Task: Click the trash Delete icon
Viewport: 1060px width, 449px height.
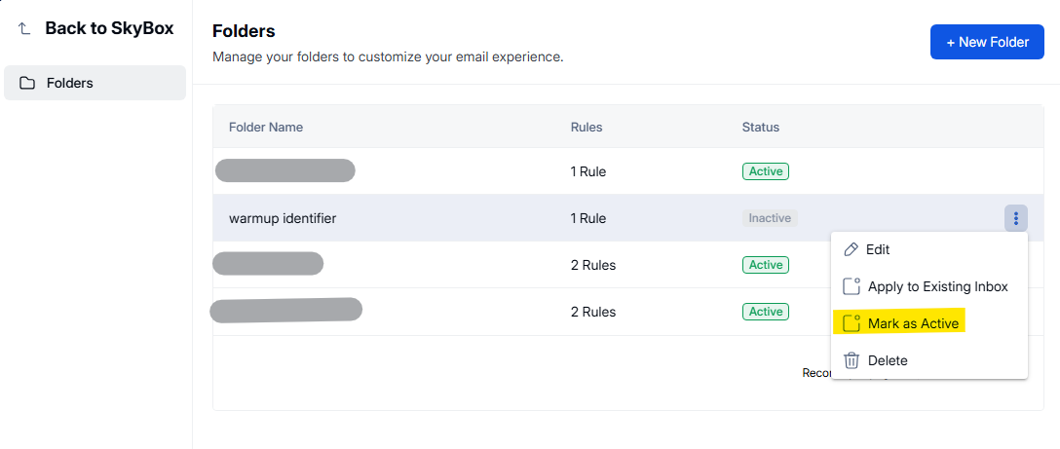Action: [x=852, y=360]
